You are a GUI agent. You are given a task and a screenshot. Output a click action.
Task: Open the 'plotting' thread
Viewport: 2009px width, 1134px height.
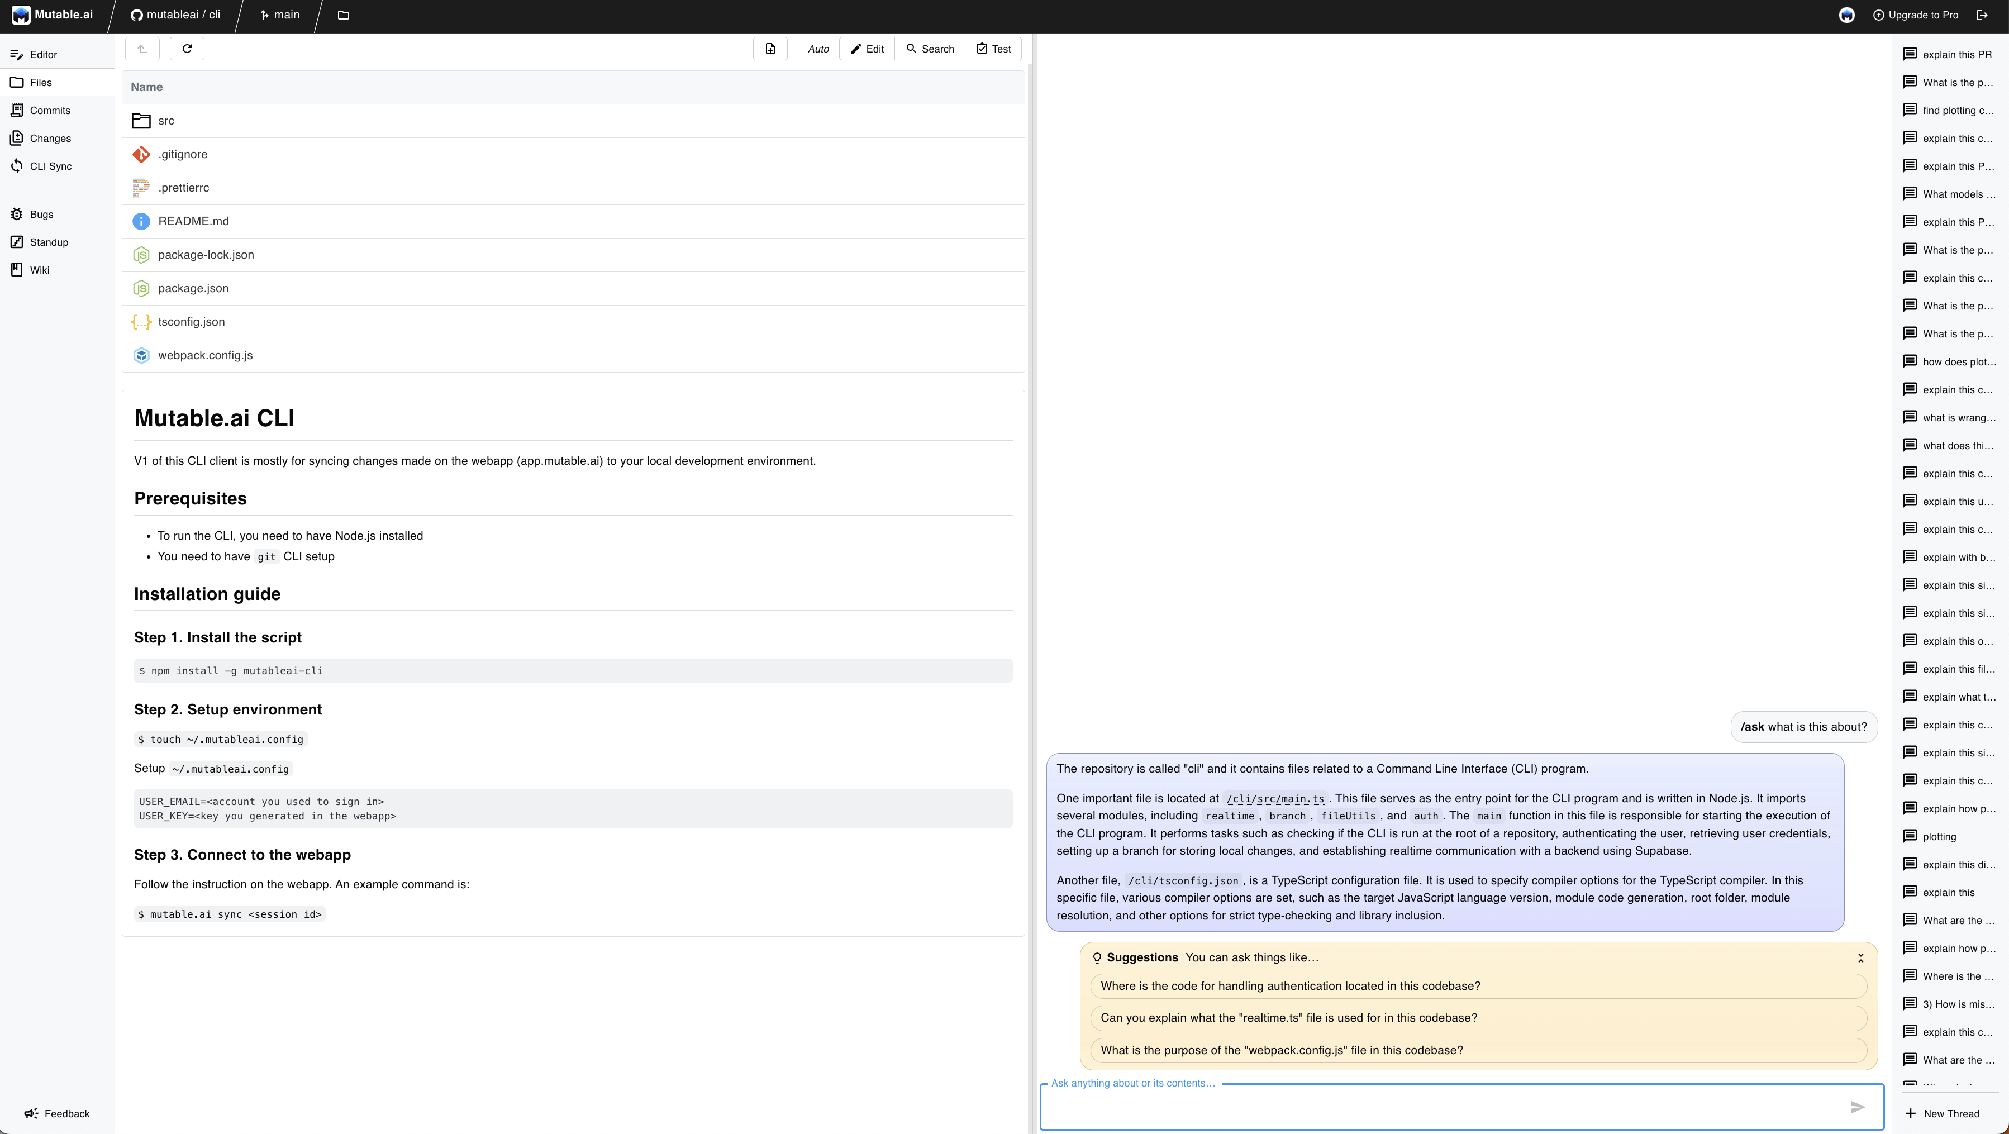pos(1949,837)
